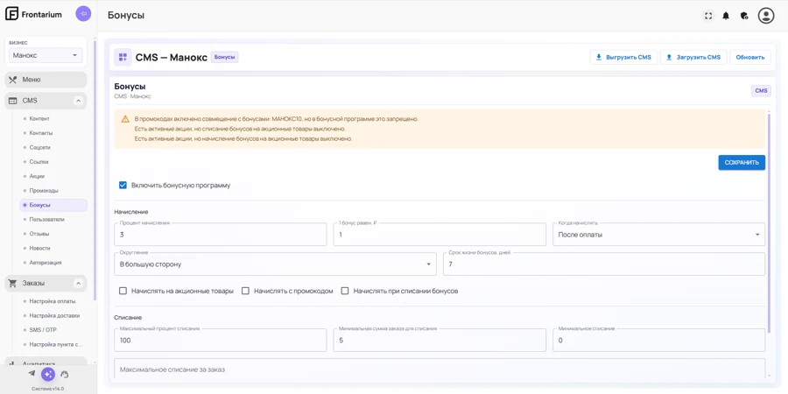Image resolution: width=788 pixels, height=394 pixels.
Task: Click the Загрузить CMS button
Action: click(693, 57)
